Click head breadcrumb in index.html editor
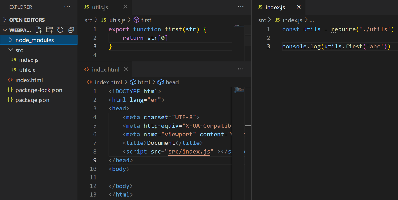Screen dimensions: 398x200 [x=172, y=82]
